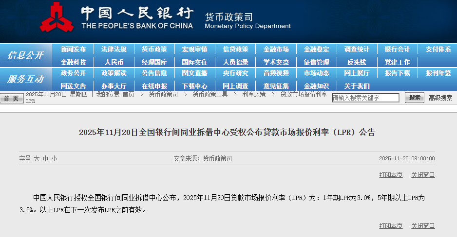
Task: Open 金融市场 navigation item
Action: tap(276, 50)
